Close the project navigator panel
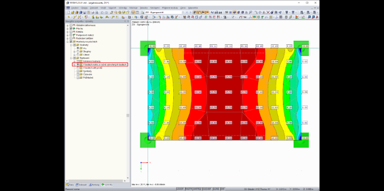The width and height of the screenshot is (384, 191). [128, 21]
